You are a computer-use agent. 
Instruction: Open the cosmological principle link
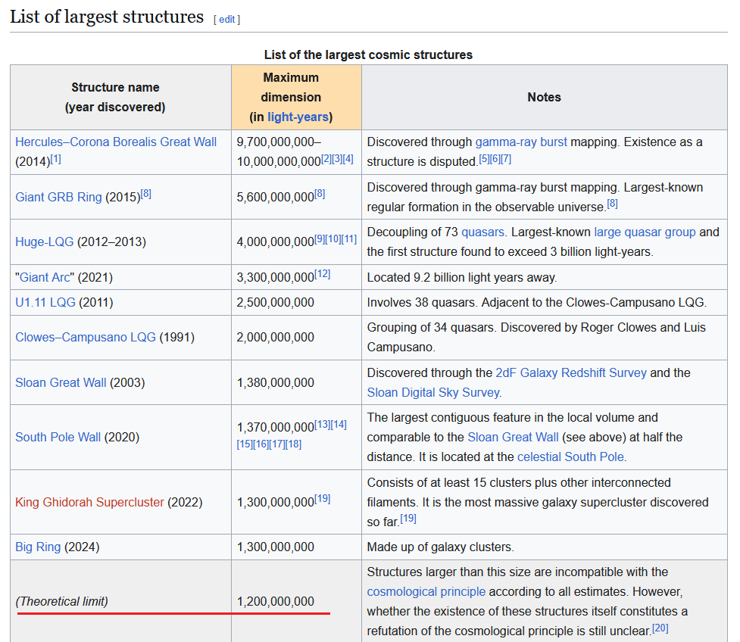coord(426,591)
